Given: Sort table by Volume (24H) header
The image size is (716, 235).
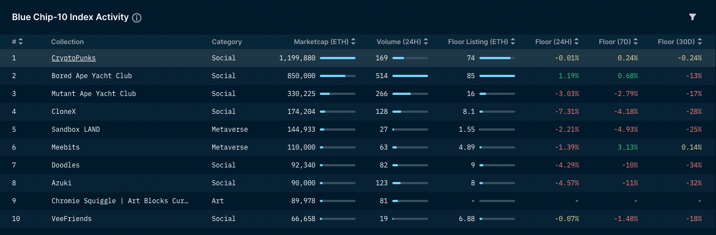Looking at the screenshot, I should pos(402,42).
